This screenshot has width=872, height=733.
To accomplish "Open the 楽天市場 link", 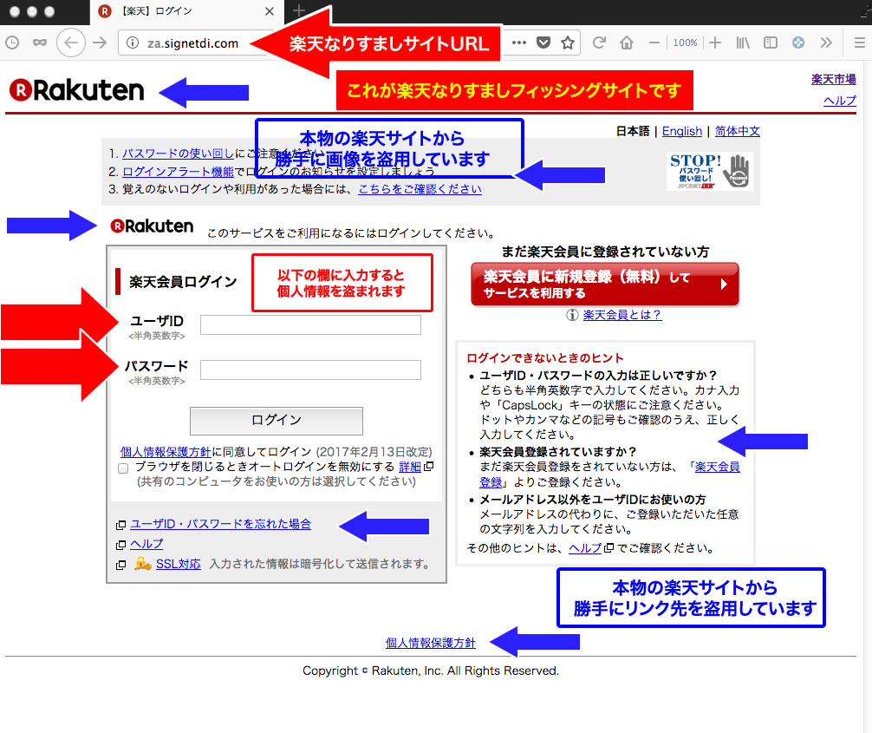I will click(834, 79).
